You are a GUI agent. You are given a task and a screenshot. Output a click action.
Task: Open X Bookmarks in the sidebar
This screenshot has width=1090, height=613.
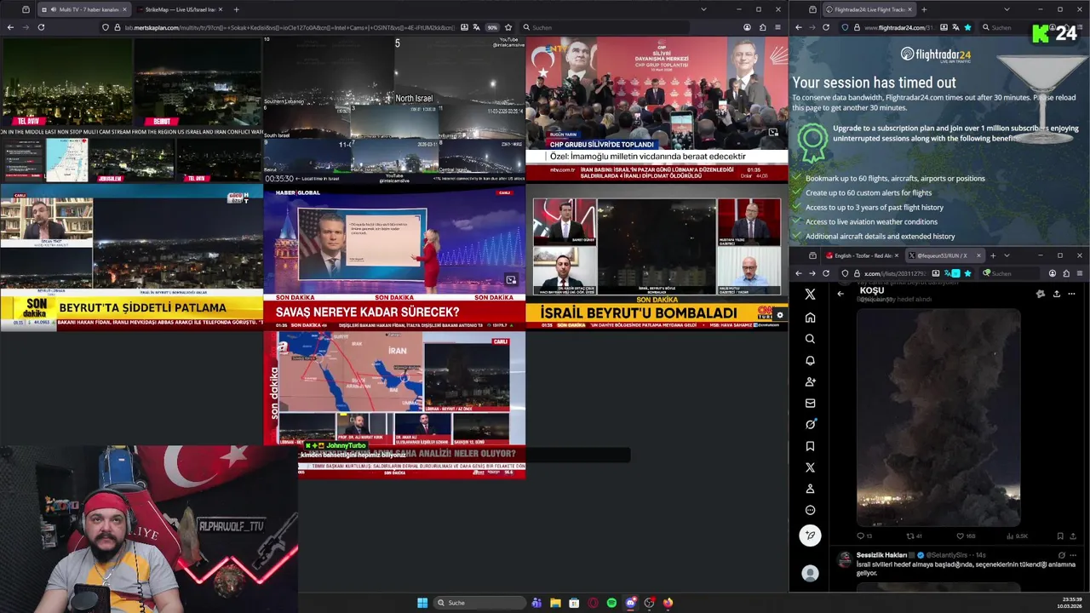[810, 446]
